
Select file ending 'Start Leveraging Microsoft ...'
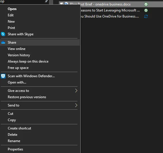(x=110, y=10)
